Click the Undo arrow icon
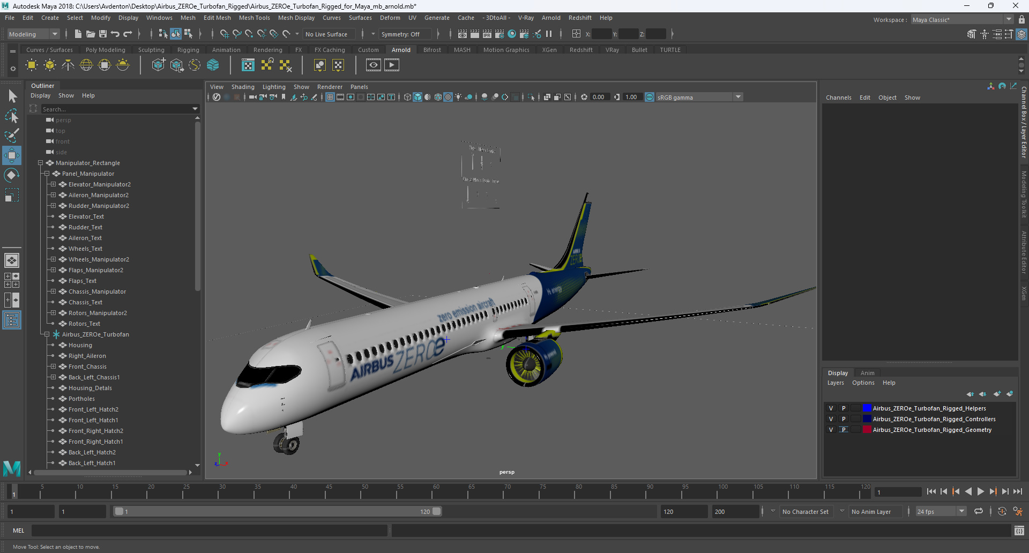 pos(115,34)
